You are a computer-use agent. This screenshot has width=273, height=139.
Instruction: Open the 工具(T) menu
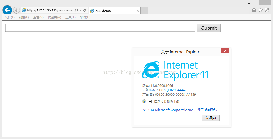point(70,17)
